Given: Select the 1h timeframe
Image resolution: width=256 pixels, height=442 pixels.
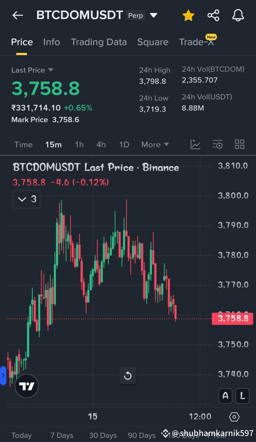Looking at the screenshot, I should point(79,145).
